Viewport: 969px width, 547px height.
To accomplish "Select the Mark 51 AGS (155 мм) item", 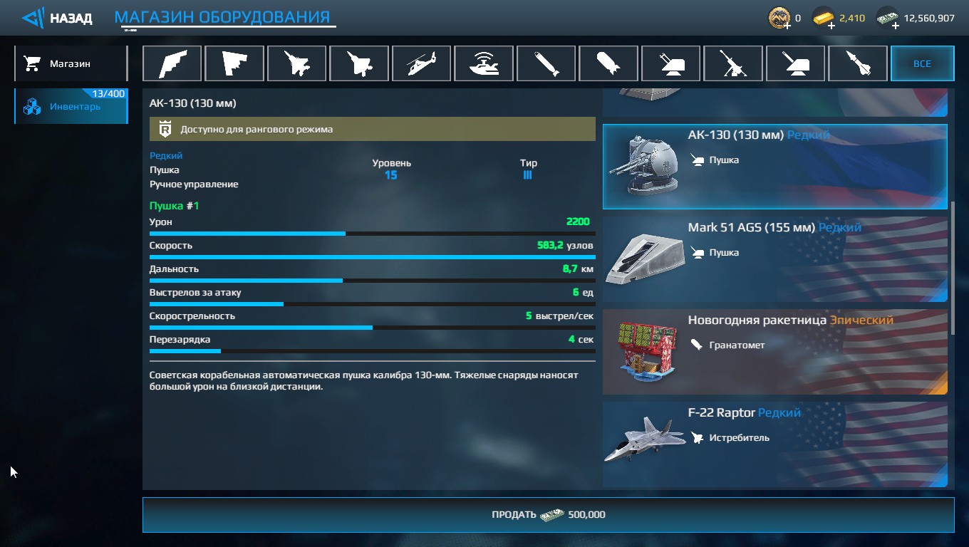I will [x=775, y=259].
